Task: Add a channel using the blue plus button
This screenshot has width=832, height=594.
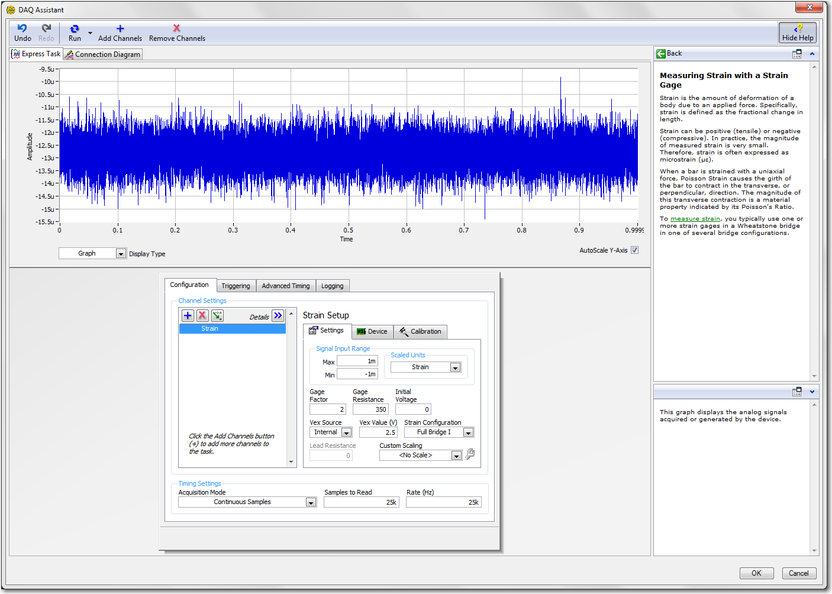Action: click(x=188, y=316)
